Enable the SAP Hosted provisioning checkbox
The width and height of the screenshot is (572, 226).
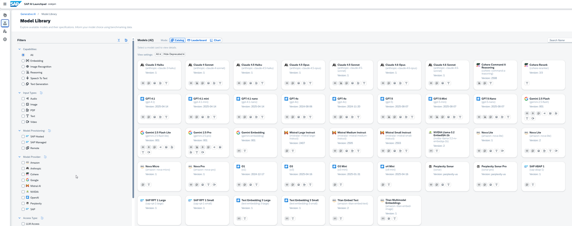(x=23, y=136)
